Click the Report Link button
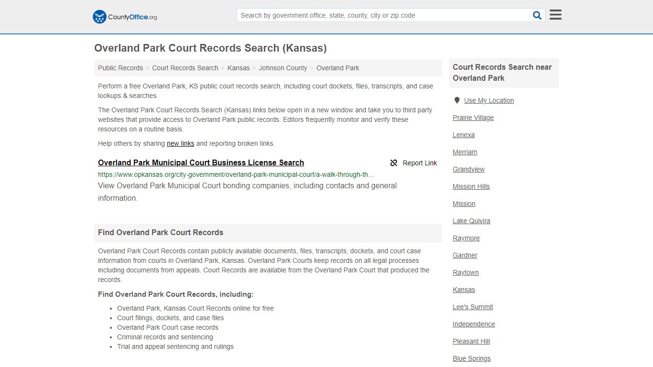Screen dimensions: 653x367 tap(414, 163)
